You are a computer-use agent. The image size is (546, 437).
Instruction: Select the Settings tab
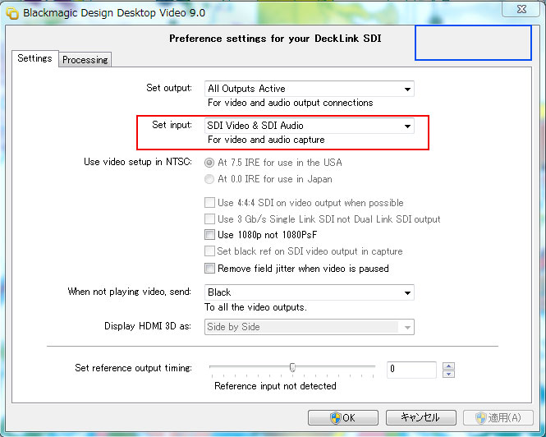34,58
